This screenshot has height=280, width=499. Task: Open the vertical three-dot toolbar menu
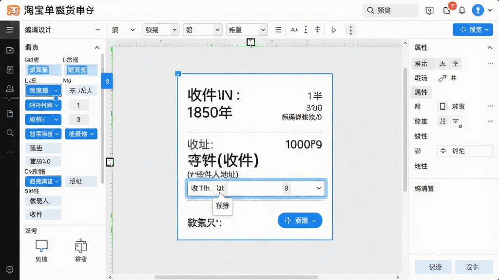coord(350,30)
